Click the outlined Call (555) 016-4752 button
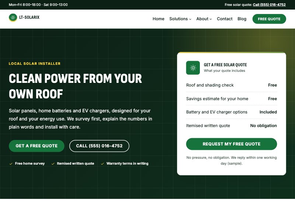Viewport: 295px width, 221px height. click(99, 146)
